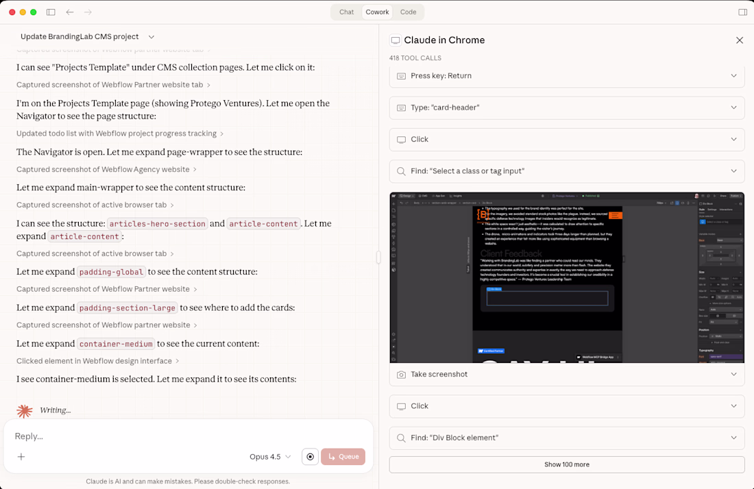754x489 pixels.
Task: Click the Queue button
Action: pos(343,456)
